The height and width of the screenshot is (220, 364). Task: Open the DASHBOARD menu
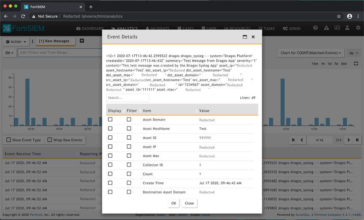(x=90, y=28)
